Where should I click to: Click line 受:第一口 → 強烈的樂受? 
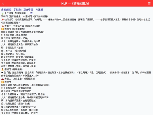(x=14, y=51)
